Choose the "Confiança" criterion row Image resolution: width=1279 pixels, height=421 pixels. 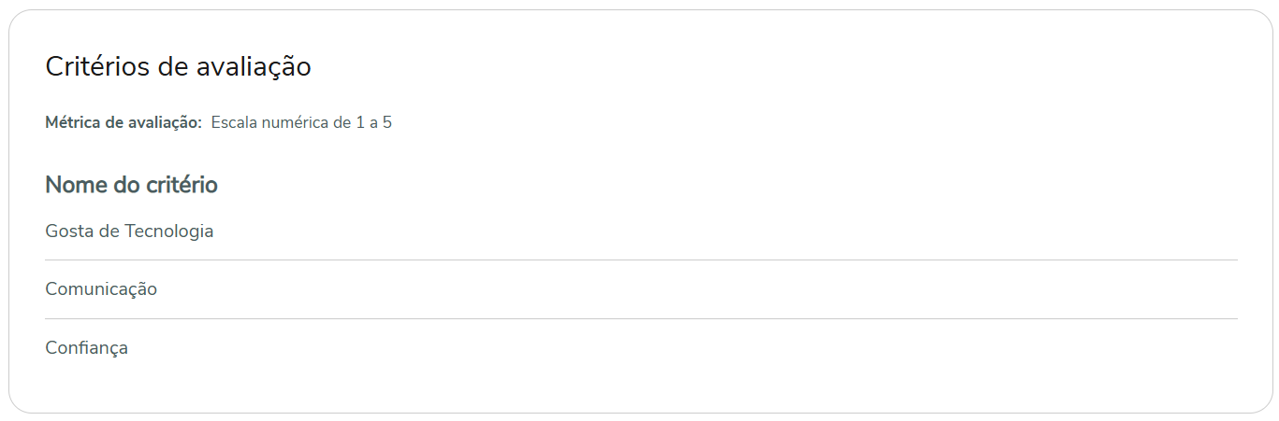(x=86, y=348)
